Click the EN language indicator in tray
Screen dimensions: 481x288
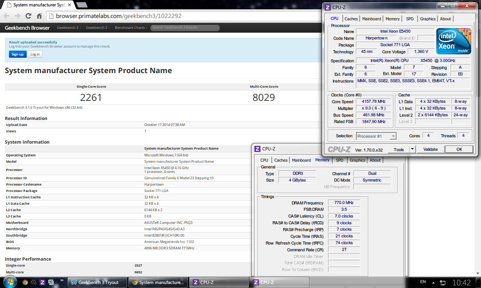(x=423, y=282)
